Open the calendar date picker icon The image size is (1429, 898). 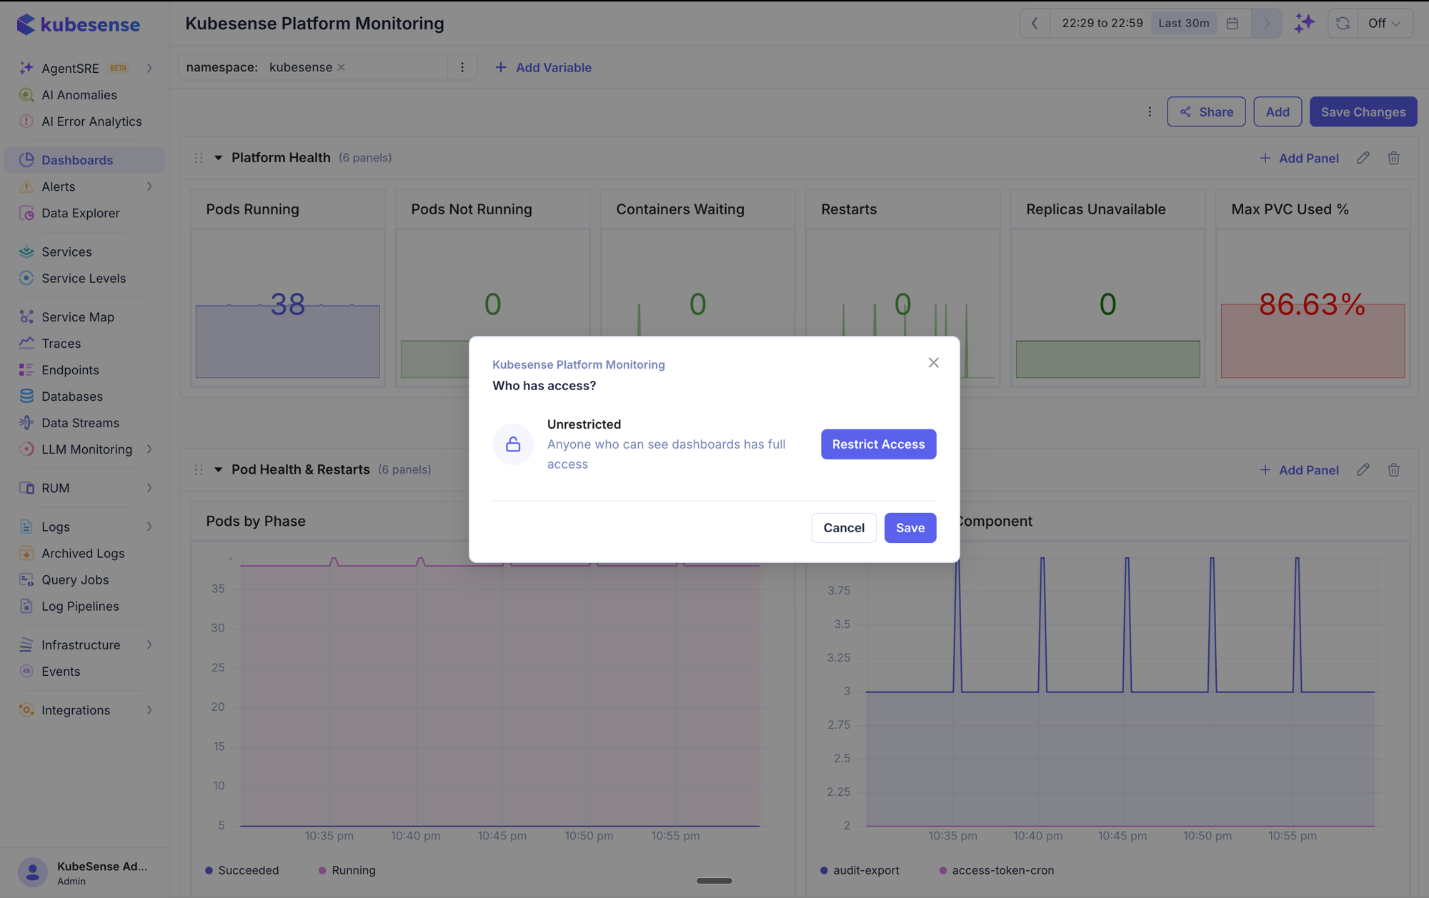click(x=1232, y=23)
